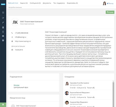This screenshot has height=107, width=116.
Task: Open the Сообщения (3) tab
Action: click(35, 3)
